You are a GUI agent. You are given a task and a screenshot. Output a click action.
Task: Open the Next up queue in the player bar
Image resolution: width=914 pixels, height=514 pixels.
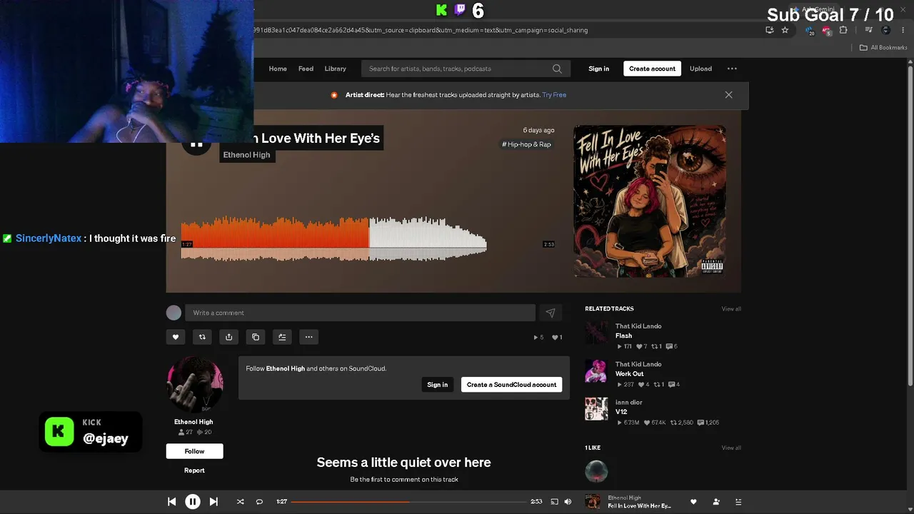[738, 502]
